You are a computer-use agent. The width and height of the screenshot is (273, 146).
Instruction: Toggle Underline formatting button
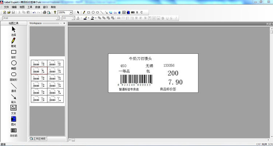tap(167, 18)
